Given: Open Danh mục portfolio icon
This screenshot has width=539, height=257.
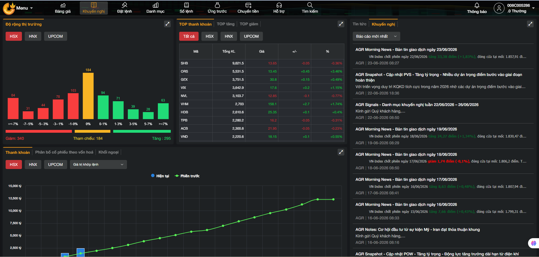Looking at the screenshot, I should pos(155,5).
